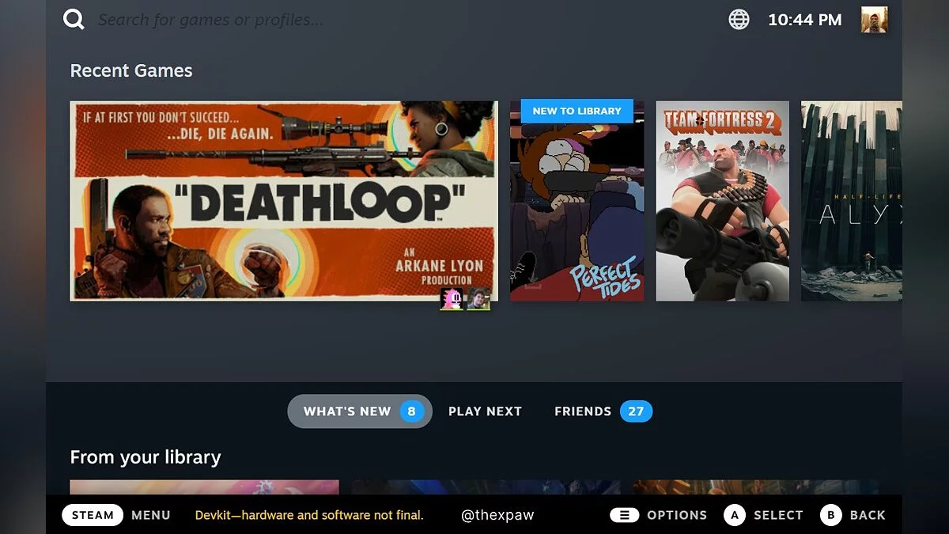The width and height of the screenshot is (949, 534).
Task: Click the BACK label in footer
Action: tap(868, 515)
